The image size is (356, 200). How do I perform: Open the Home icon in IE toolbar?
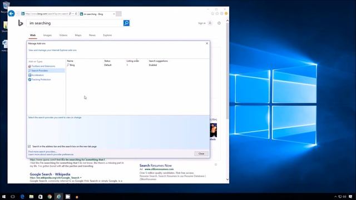(x=212, y=13)
